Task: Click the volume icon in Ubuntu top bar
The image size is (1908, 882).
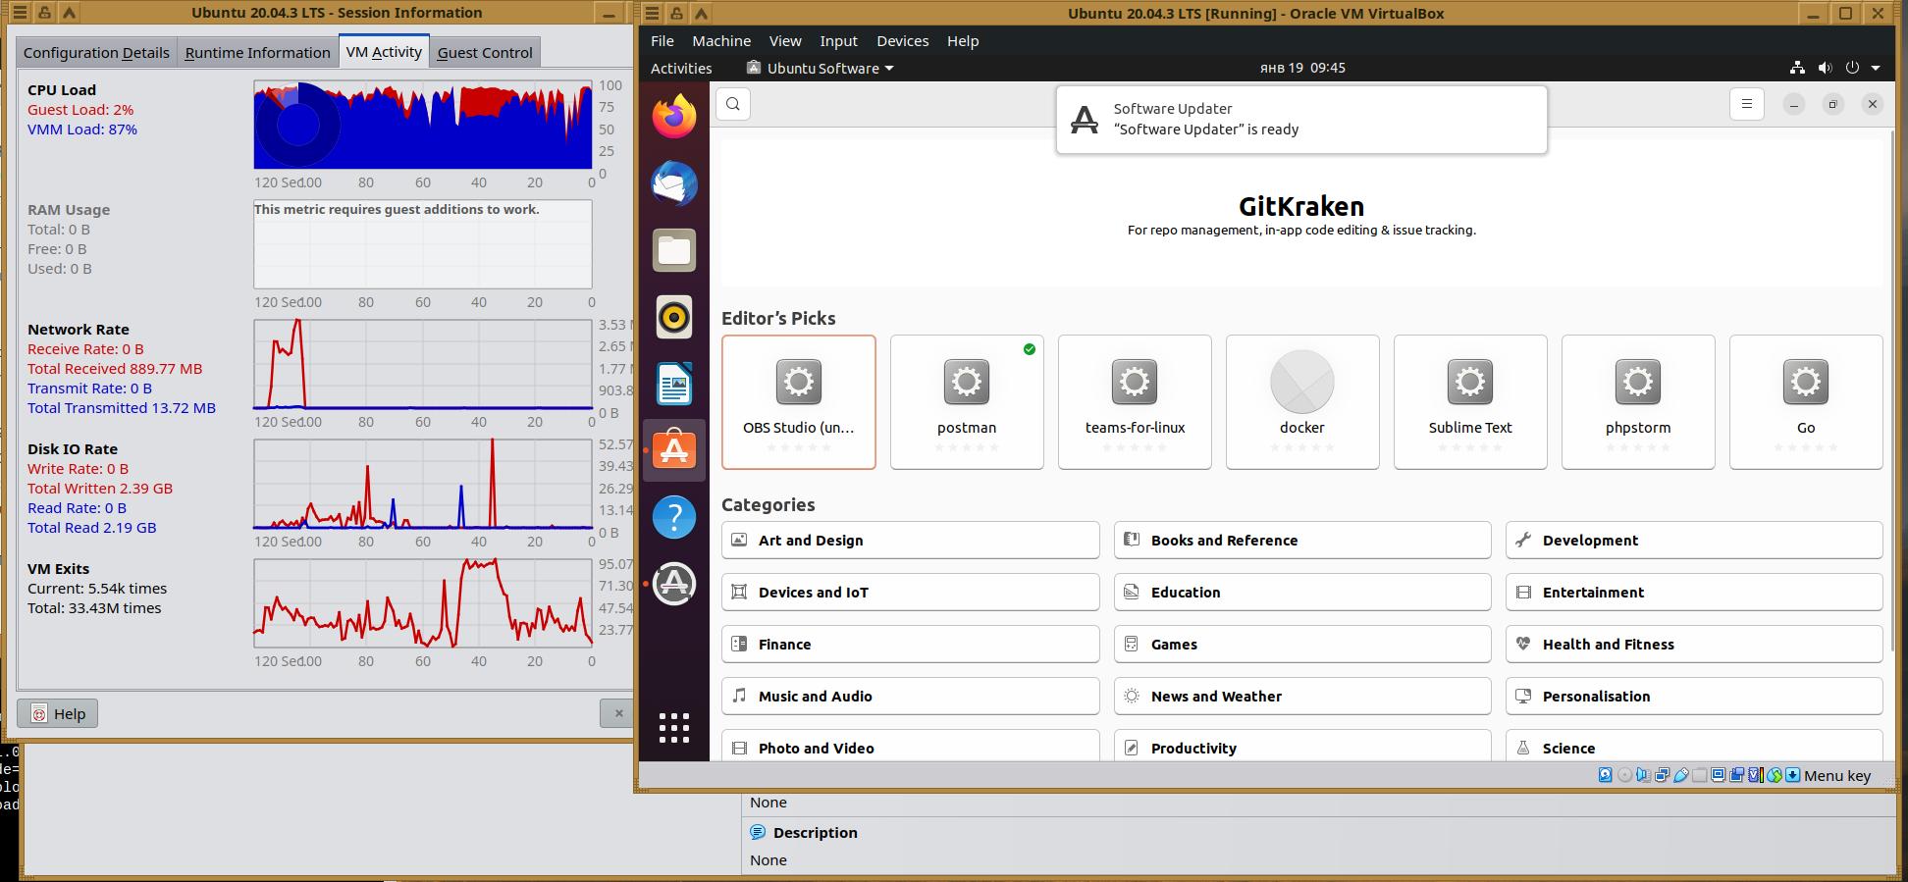Action: (1825, 68)
